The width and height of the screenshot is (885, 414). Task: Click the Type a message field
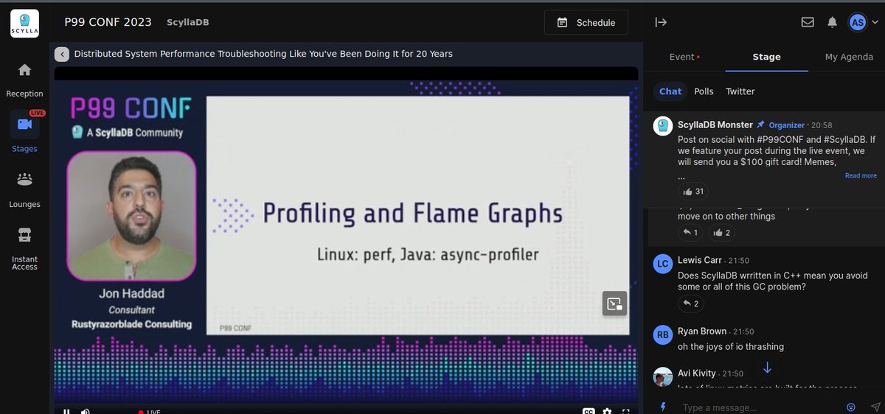click(758, 407)
